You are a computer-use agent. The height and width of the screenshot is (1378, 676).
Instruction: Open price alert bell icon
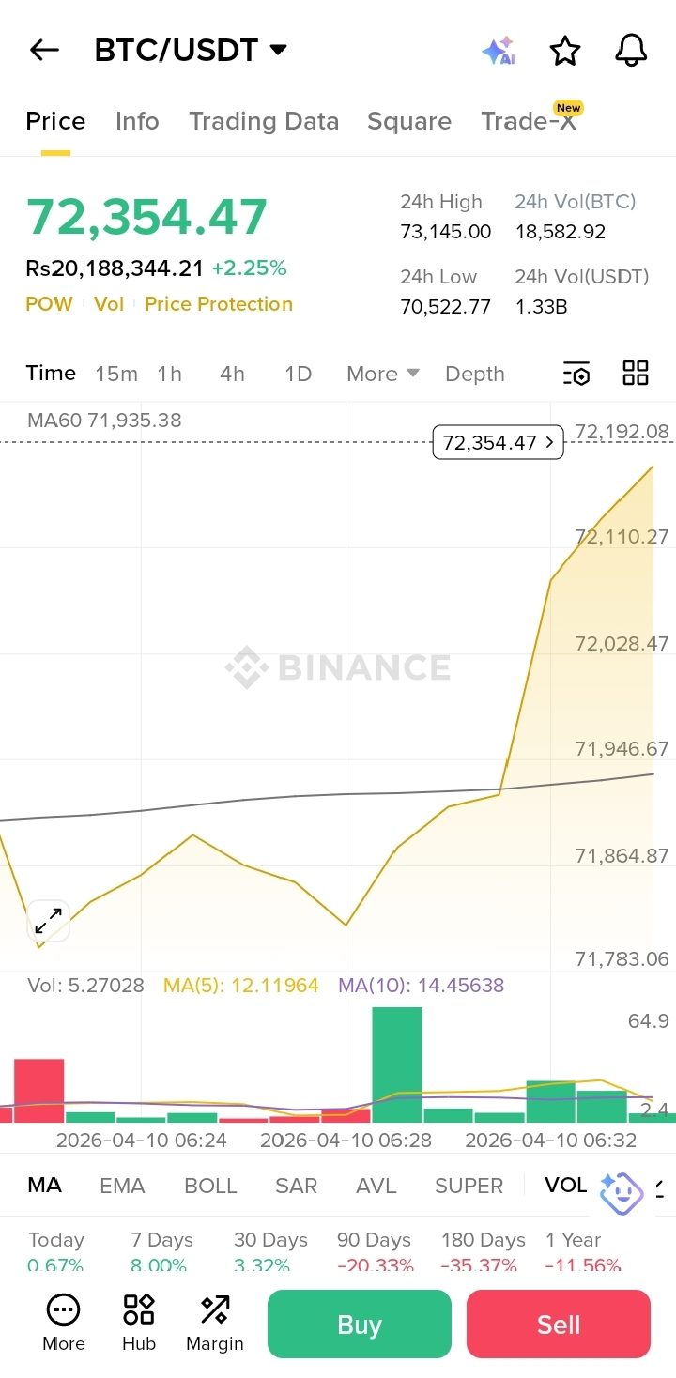(x=631, y=51)
